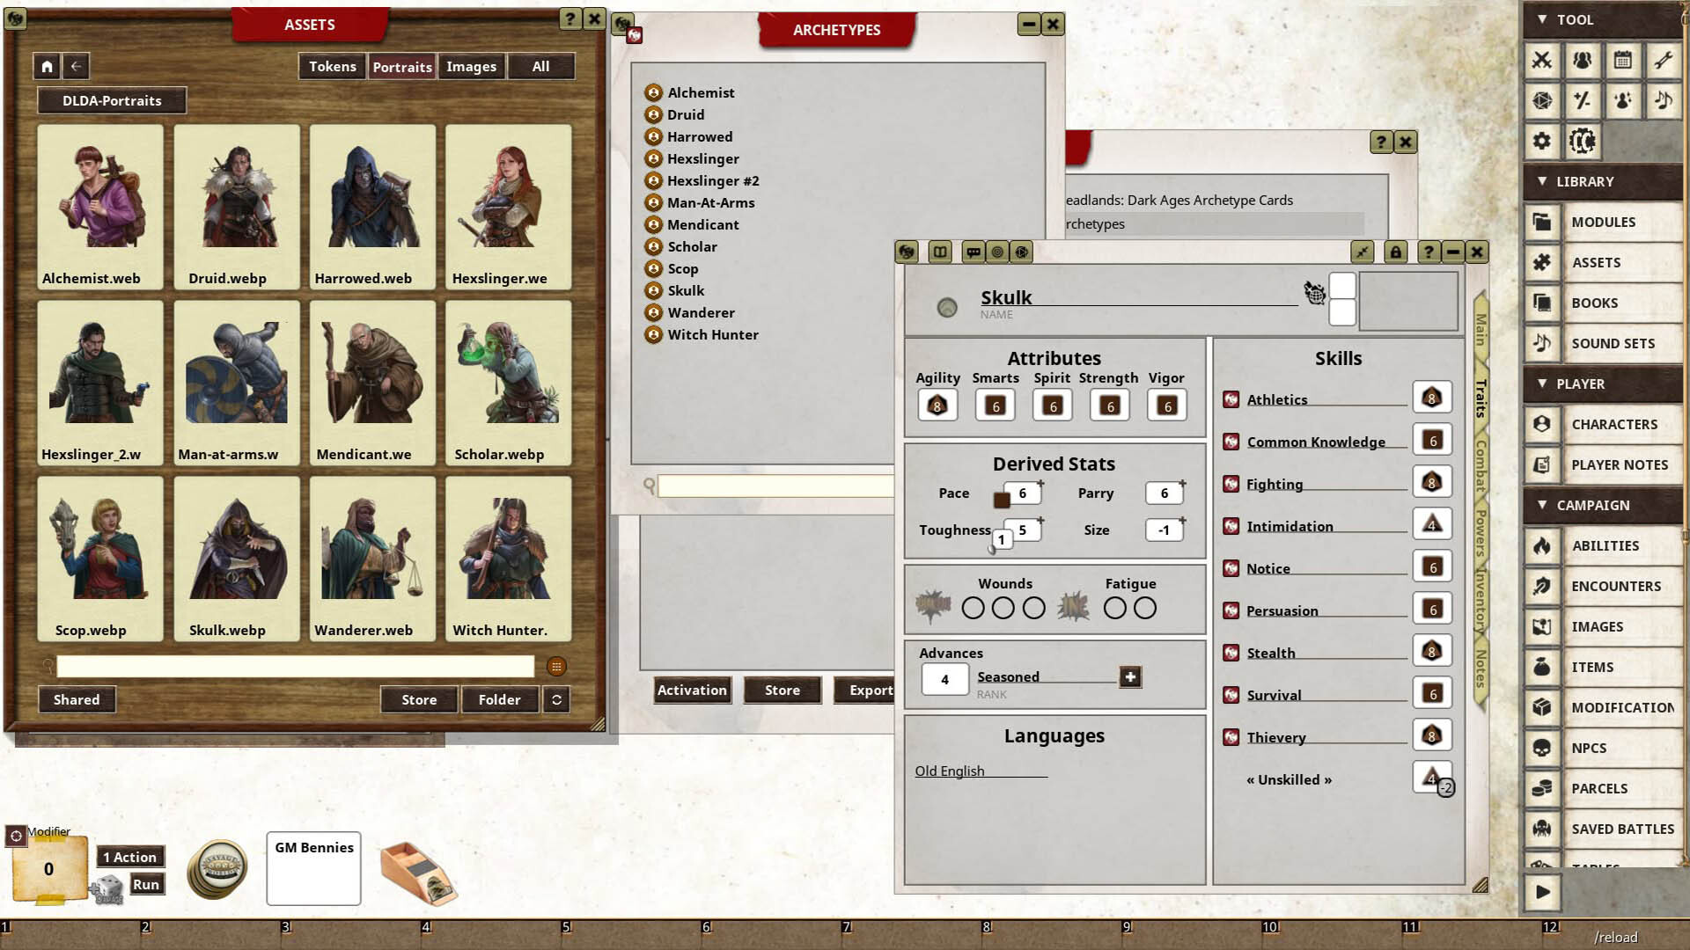This screenshot has height=950, width=1690.
Task: Collapse the PLAYER section in the sidebar
Action: [x=1542, y=384]
